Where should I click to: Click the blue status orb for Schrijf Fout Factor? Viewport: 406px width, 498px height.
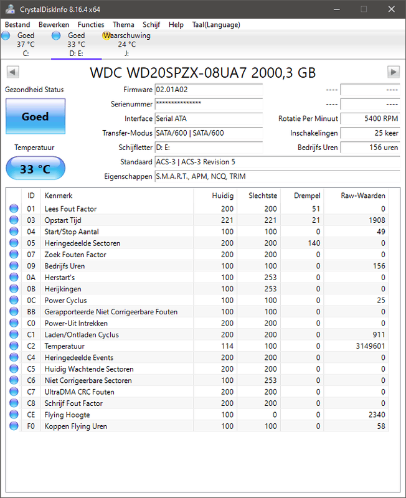click(14, 403)
